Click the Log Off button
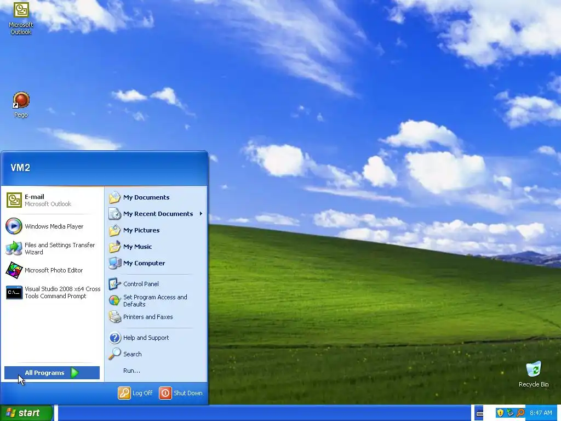Viewport: 561px width, 421px height. coord(135,393)
